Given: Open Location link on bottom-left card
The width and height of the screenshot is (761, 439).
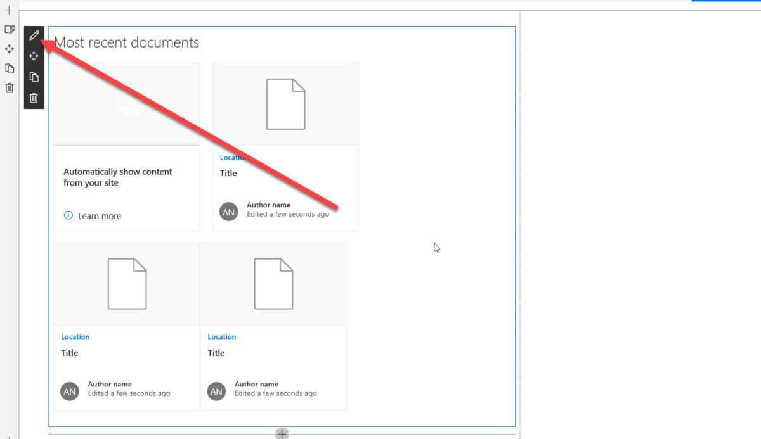Looking at the screenshot, I should (75, 336).
